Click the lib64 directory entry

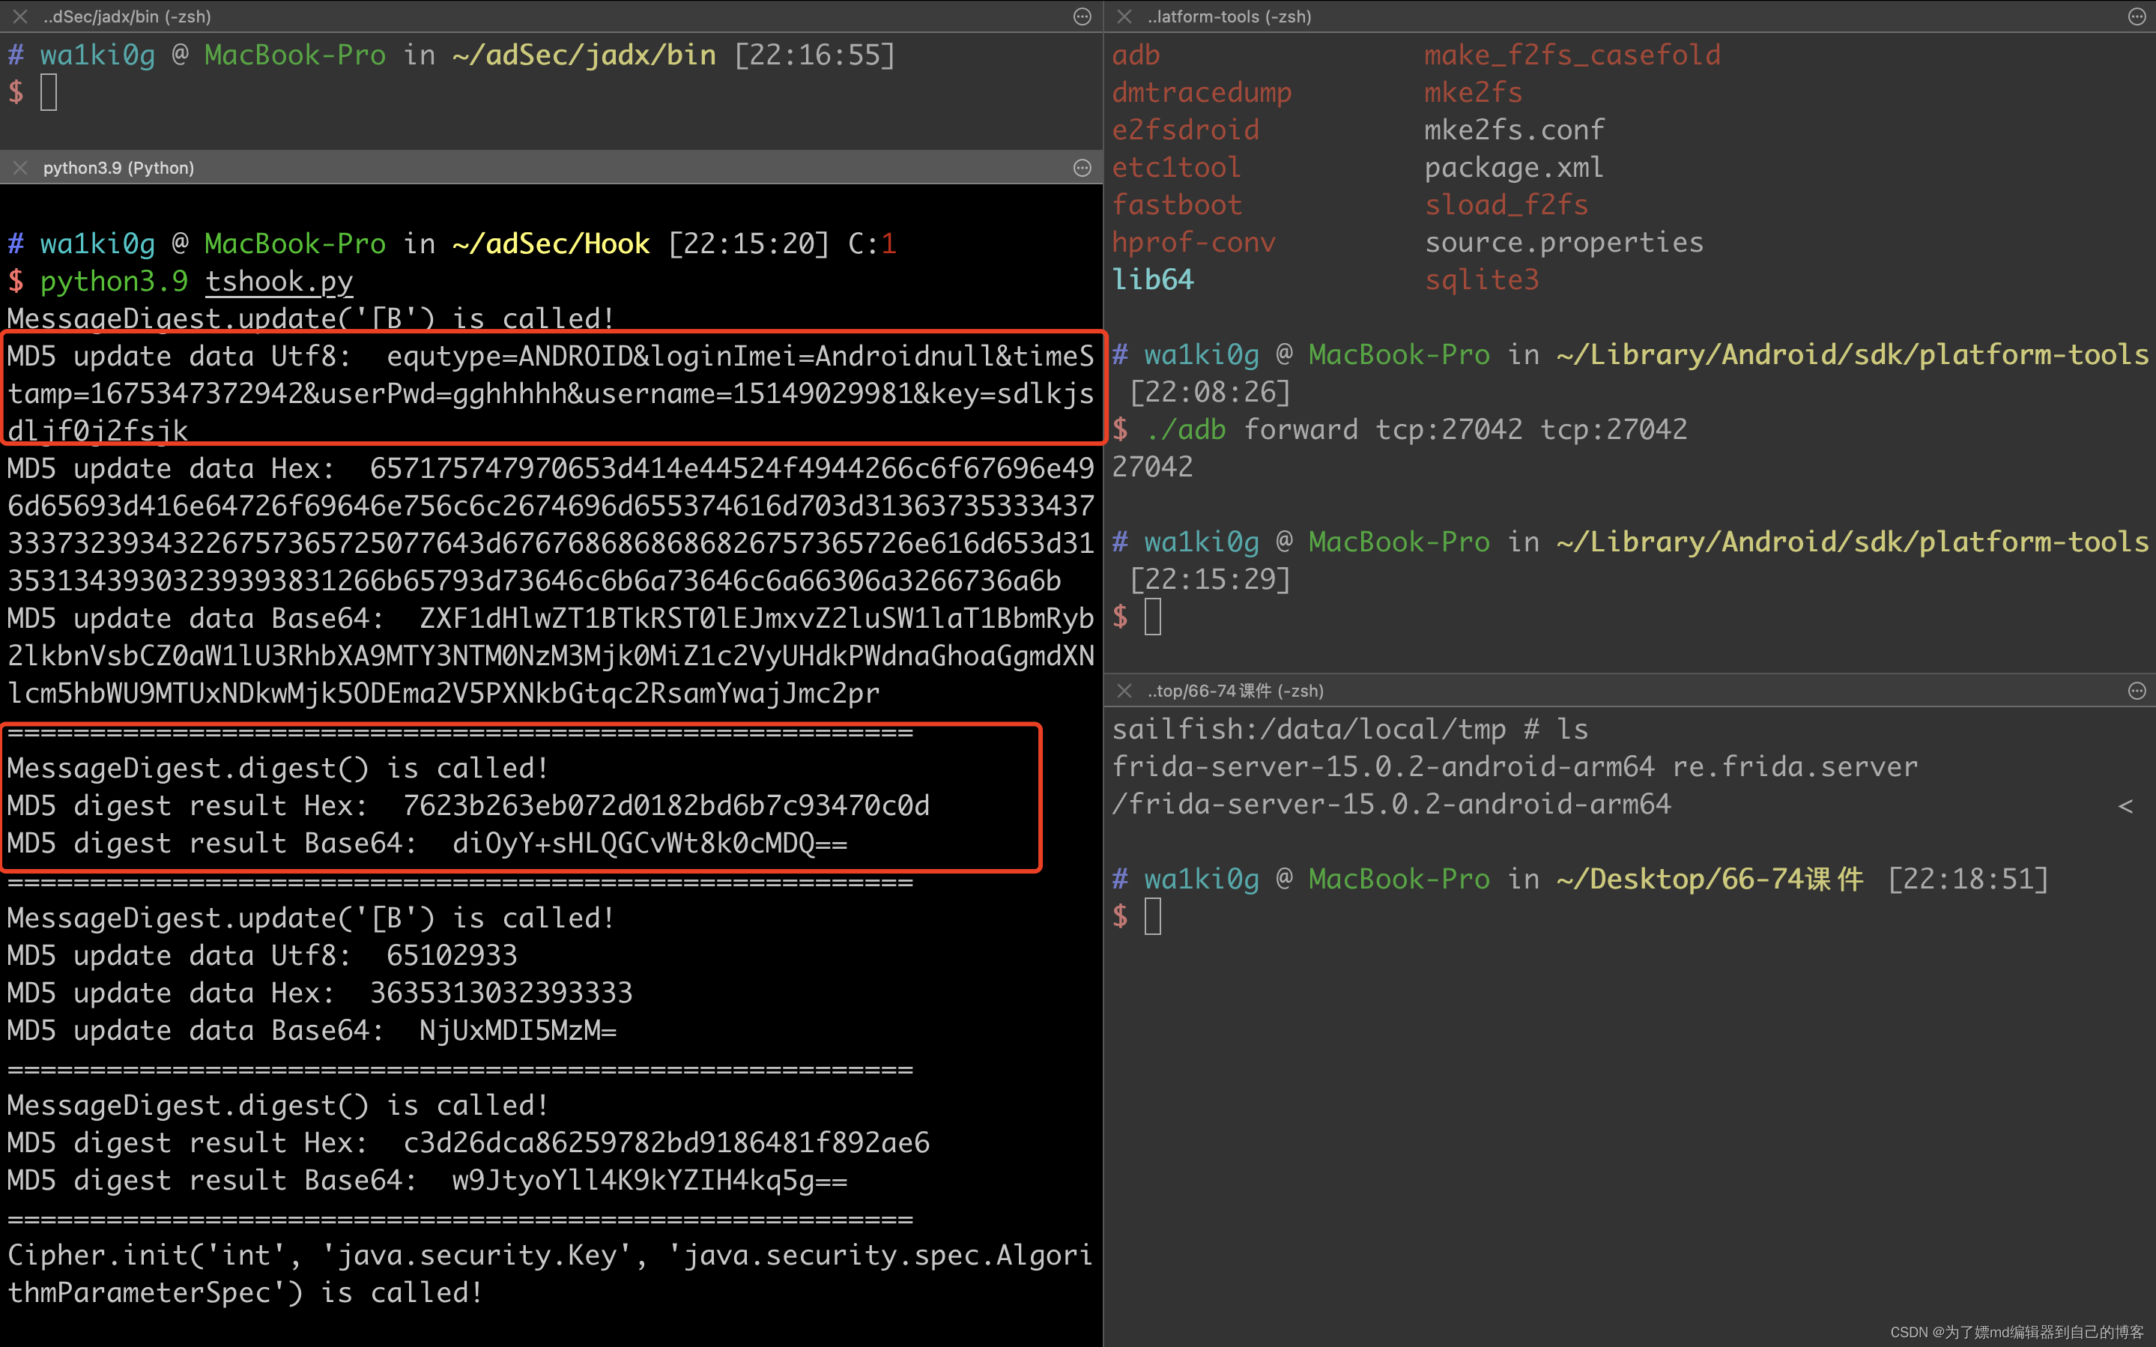[1152, 279]
